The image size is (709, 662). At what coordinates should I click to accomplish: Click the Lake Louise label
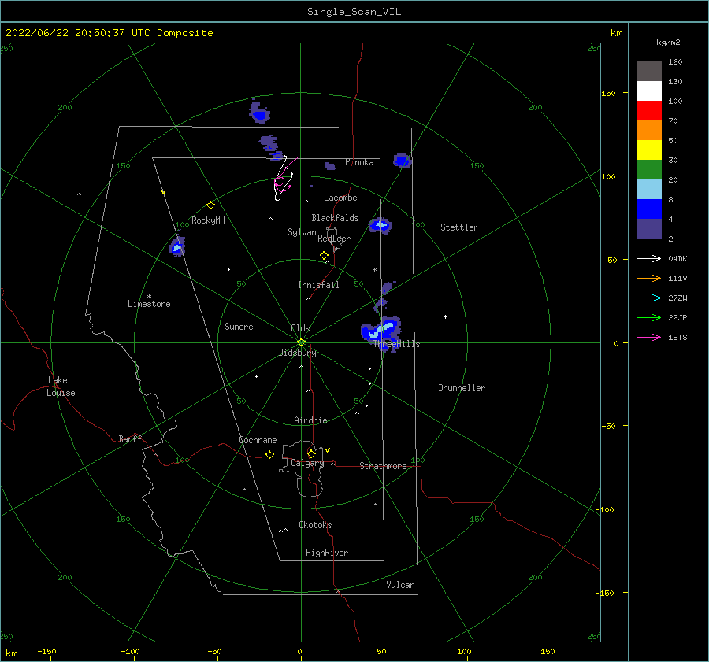coord(61,386)
